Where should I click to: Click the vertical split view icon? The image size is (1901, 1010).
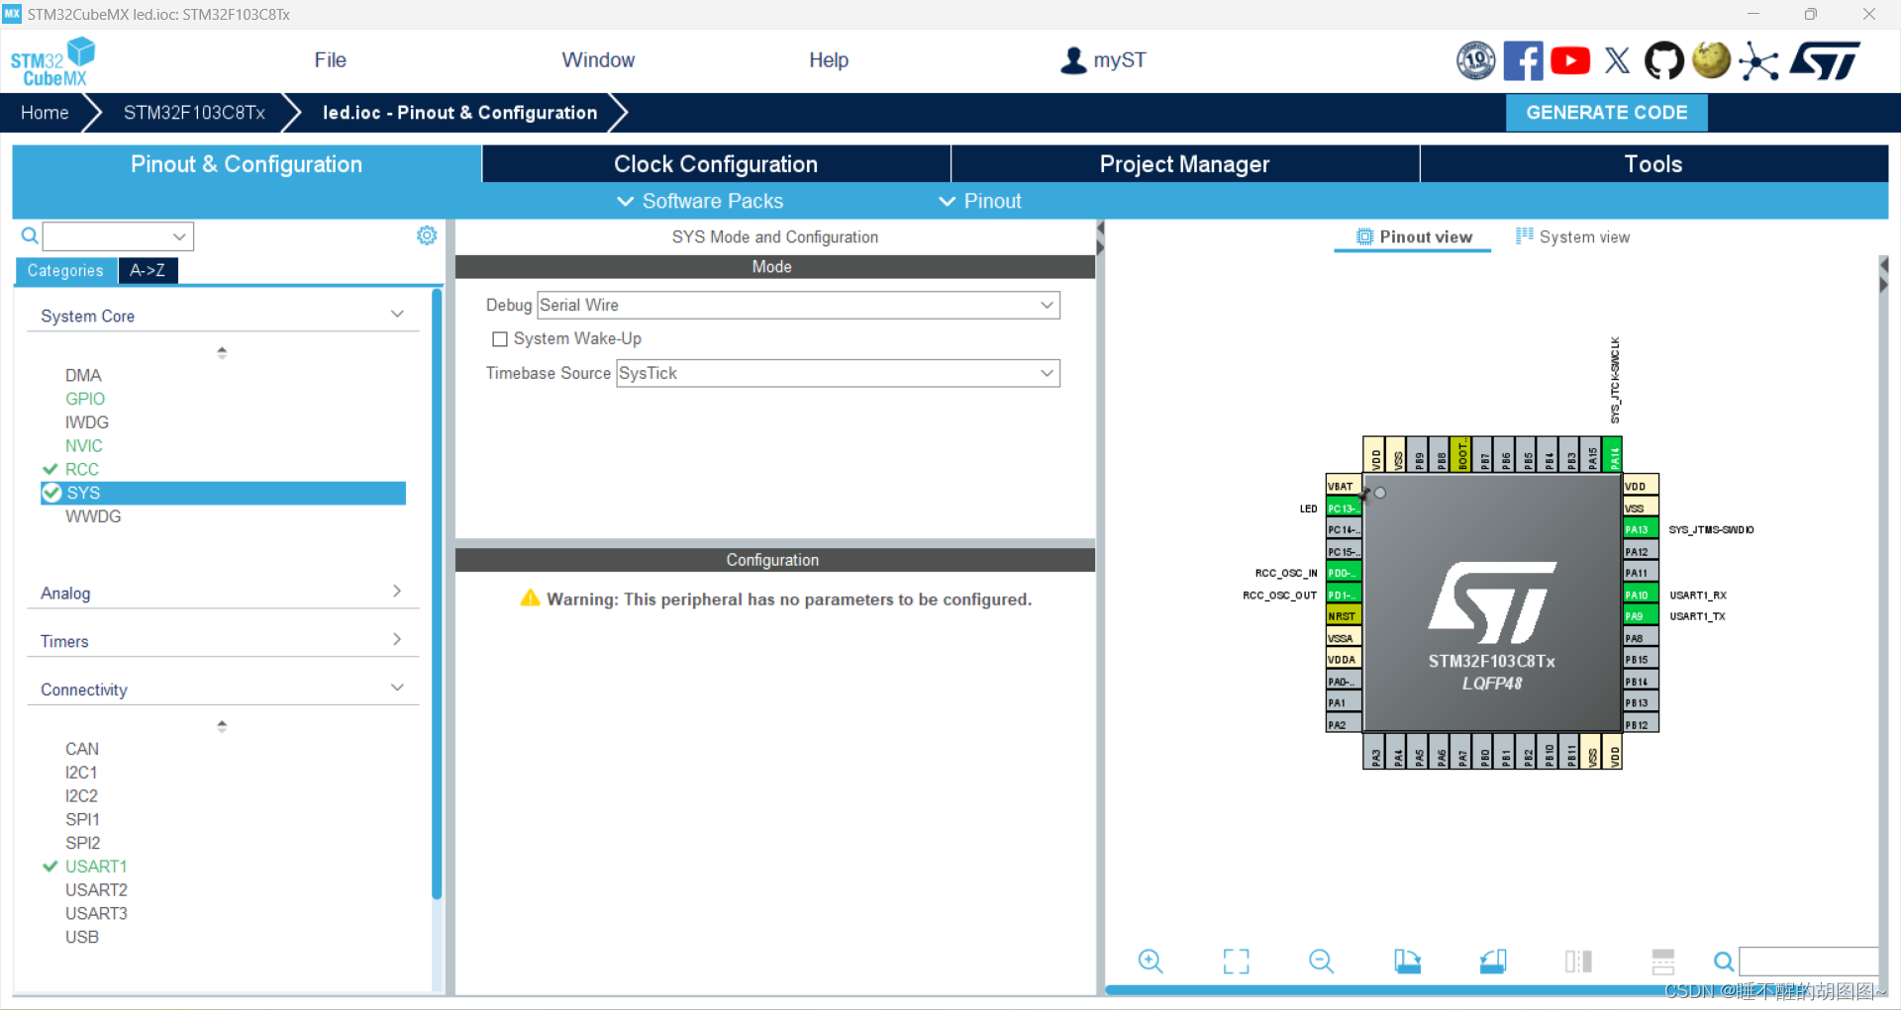(1578, 961)
